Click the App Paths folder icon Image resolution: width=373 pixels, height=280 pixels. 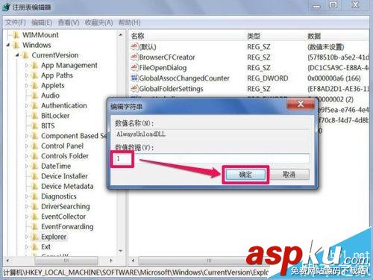(x=35, y=75)
